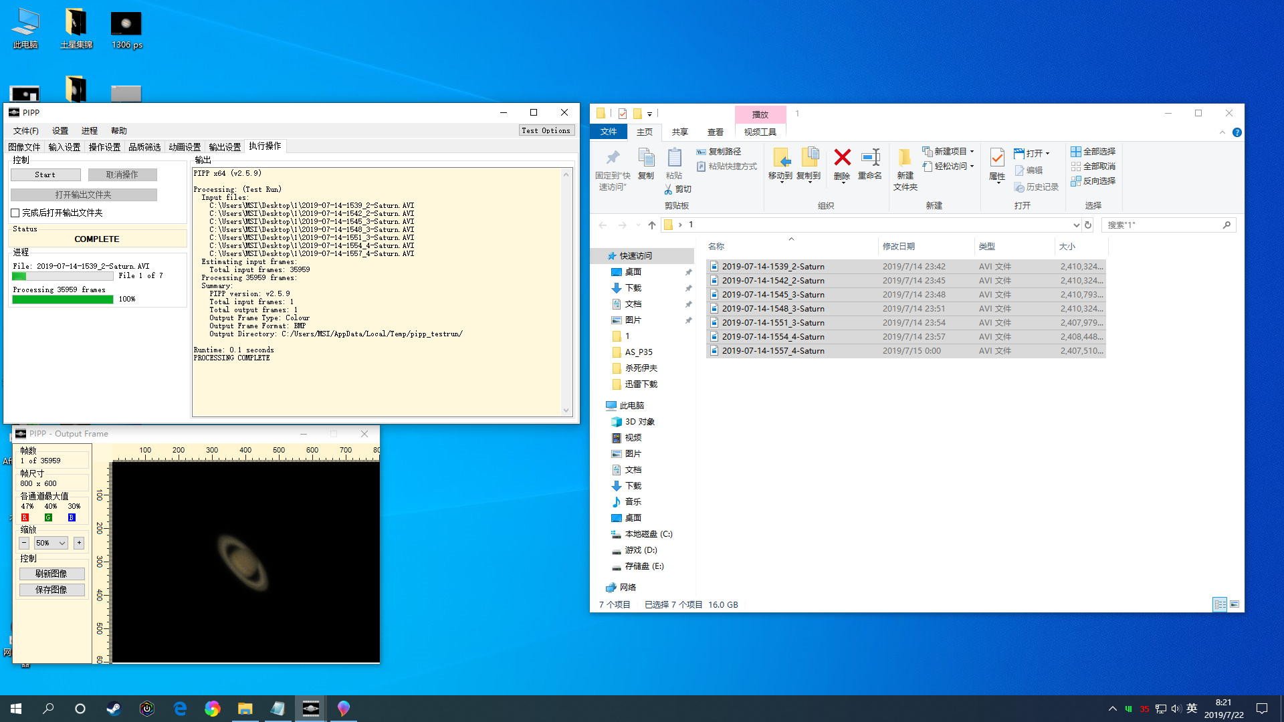Click the Pin to Quick Access icon
The width and height of the screenshot is (1284, 722).
613,158
